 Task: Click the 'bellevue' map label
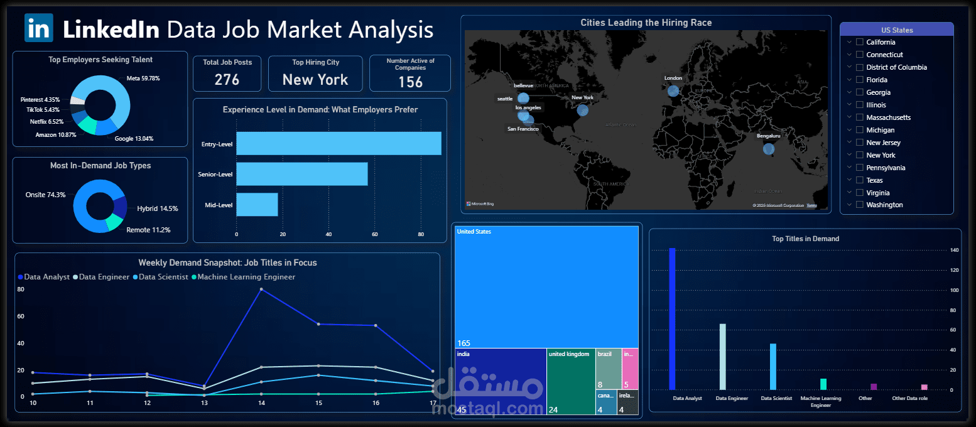tap(523, 85)
